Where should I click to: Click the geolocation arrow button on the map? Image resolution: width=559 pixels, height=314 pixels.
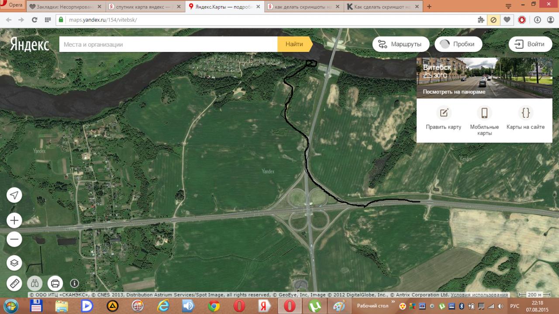[x=14, y=195]
